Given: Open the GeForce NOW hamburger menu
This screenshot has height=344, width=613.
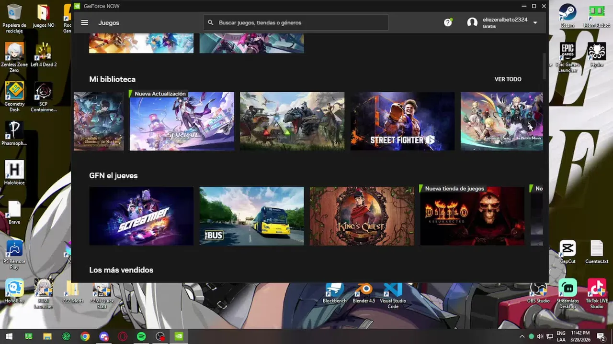Looking at the screenshot, I should pos(85,22).
